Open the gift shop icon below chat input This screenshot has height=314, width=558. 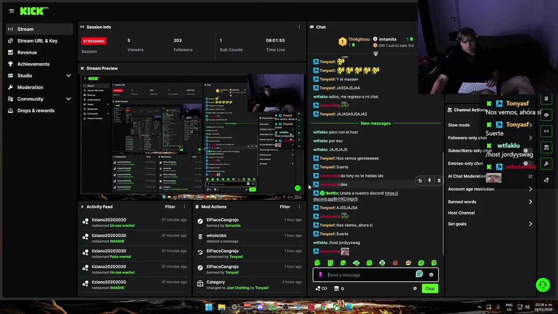[x=336, y=289]
